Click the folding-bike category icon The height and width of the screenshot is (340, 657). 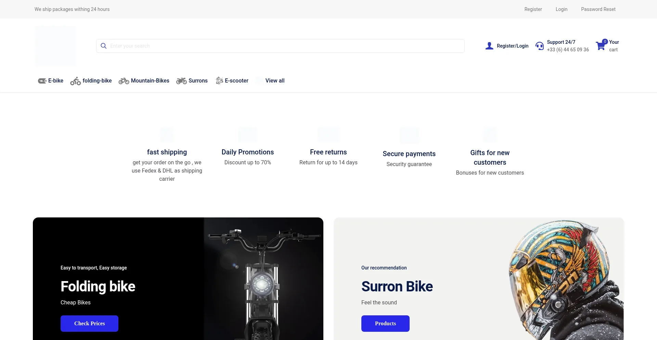[75, 81]
